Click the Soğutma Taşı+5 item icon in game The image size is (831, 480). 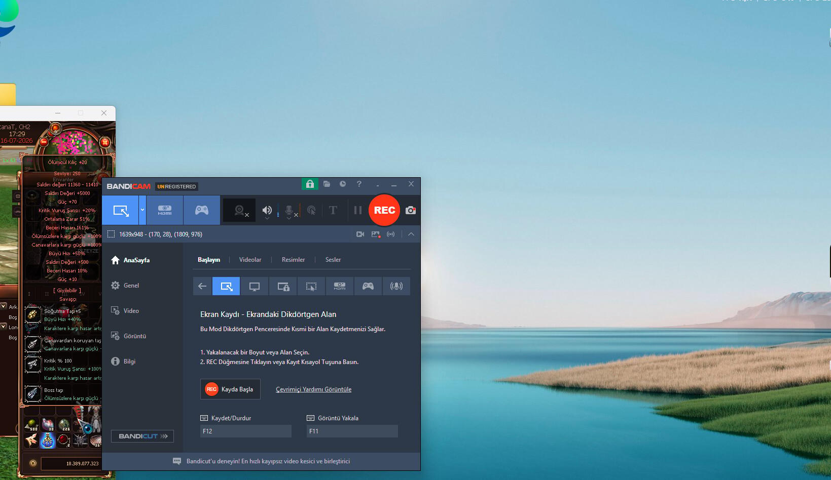click(33, 314)
